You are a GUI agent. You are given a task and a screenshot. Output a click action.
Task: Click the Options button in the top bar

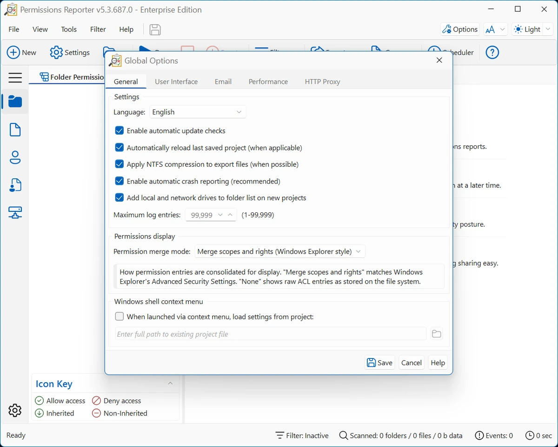pos(460,29)
